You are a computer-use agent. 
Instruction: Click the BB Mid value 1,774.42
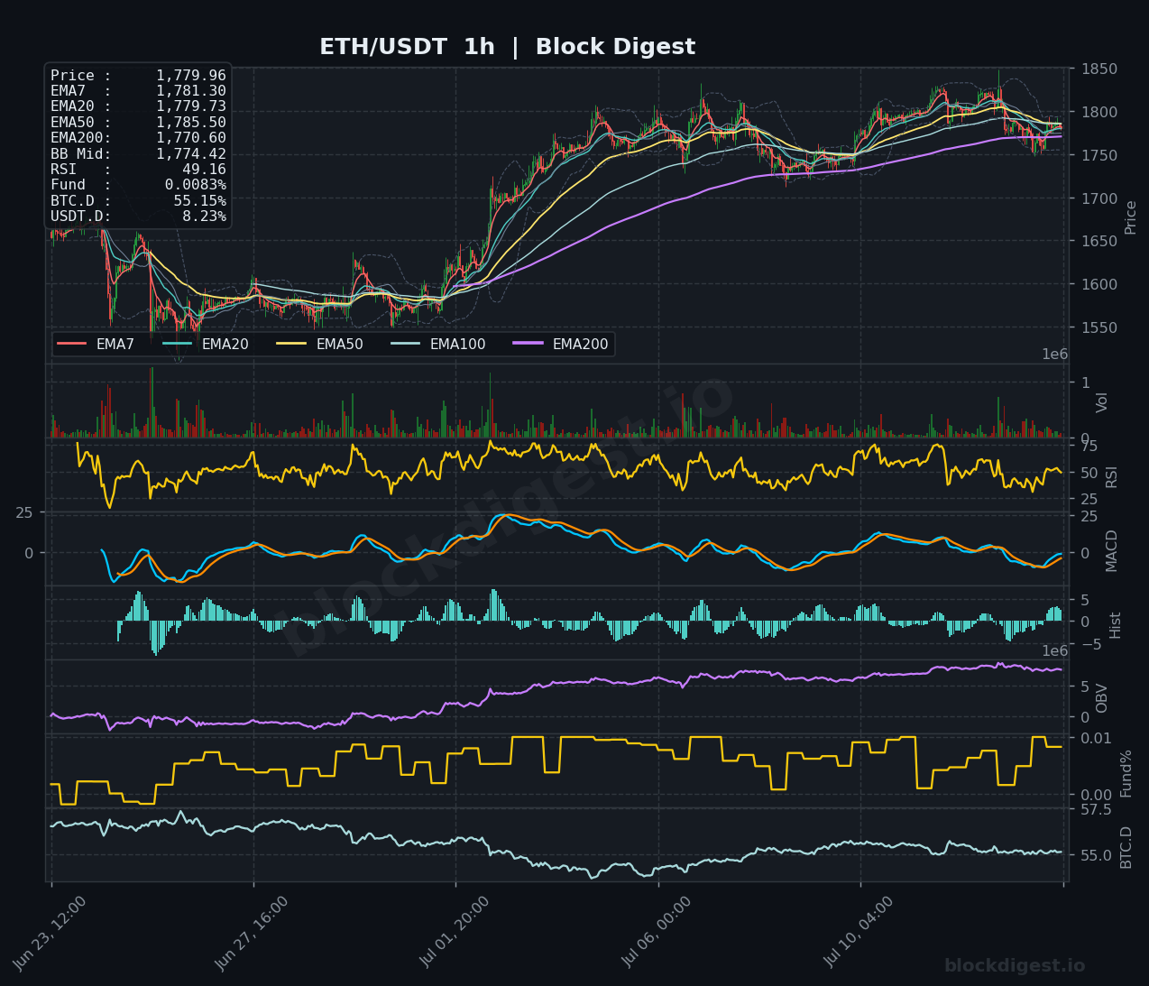191,153
